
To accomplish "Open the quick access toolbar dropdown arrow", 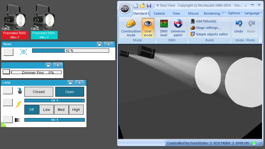I will (158, 6).
